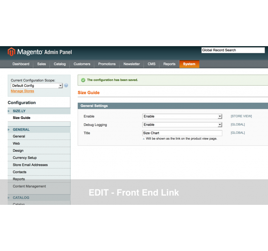The image size is (268, 251).
Task: Click the Title input field
Action: [182, 133]
